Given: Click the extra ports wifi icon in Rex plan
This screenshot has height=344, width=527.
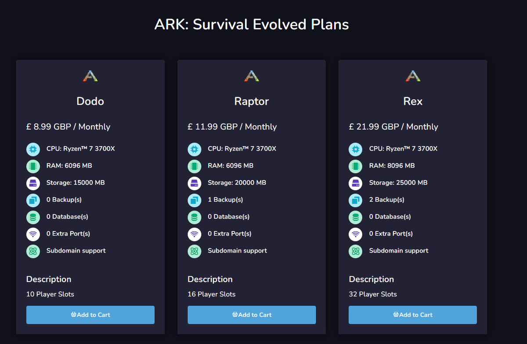Looking at the screenshot, I should point(356,234).
